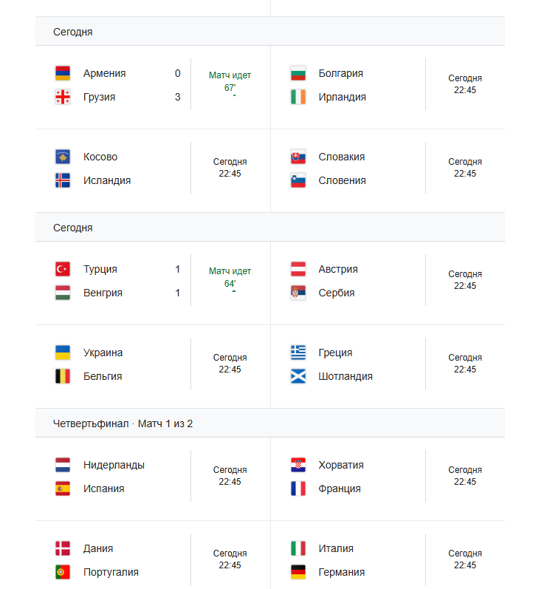Open the Ukraine team link

103,353
